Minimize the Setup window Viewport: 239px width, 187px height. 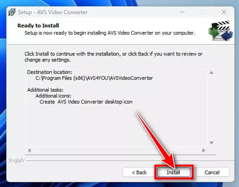(182, 12)
